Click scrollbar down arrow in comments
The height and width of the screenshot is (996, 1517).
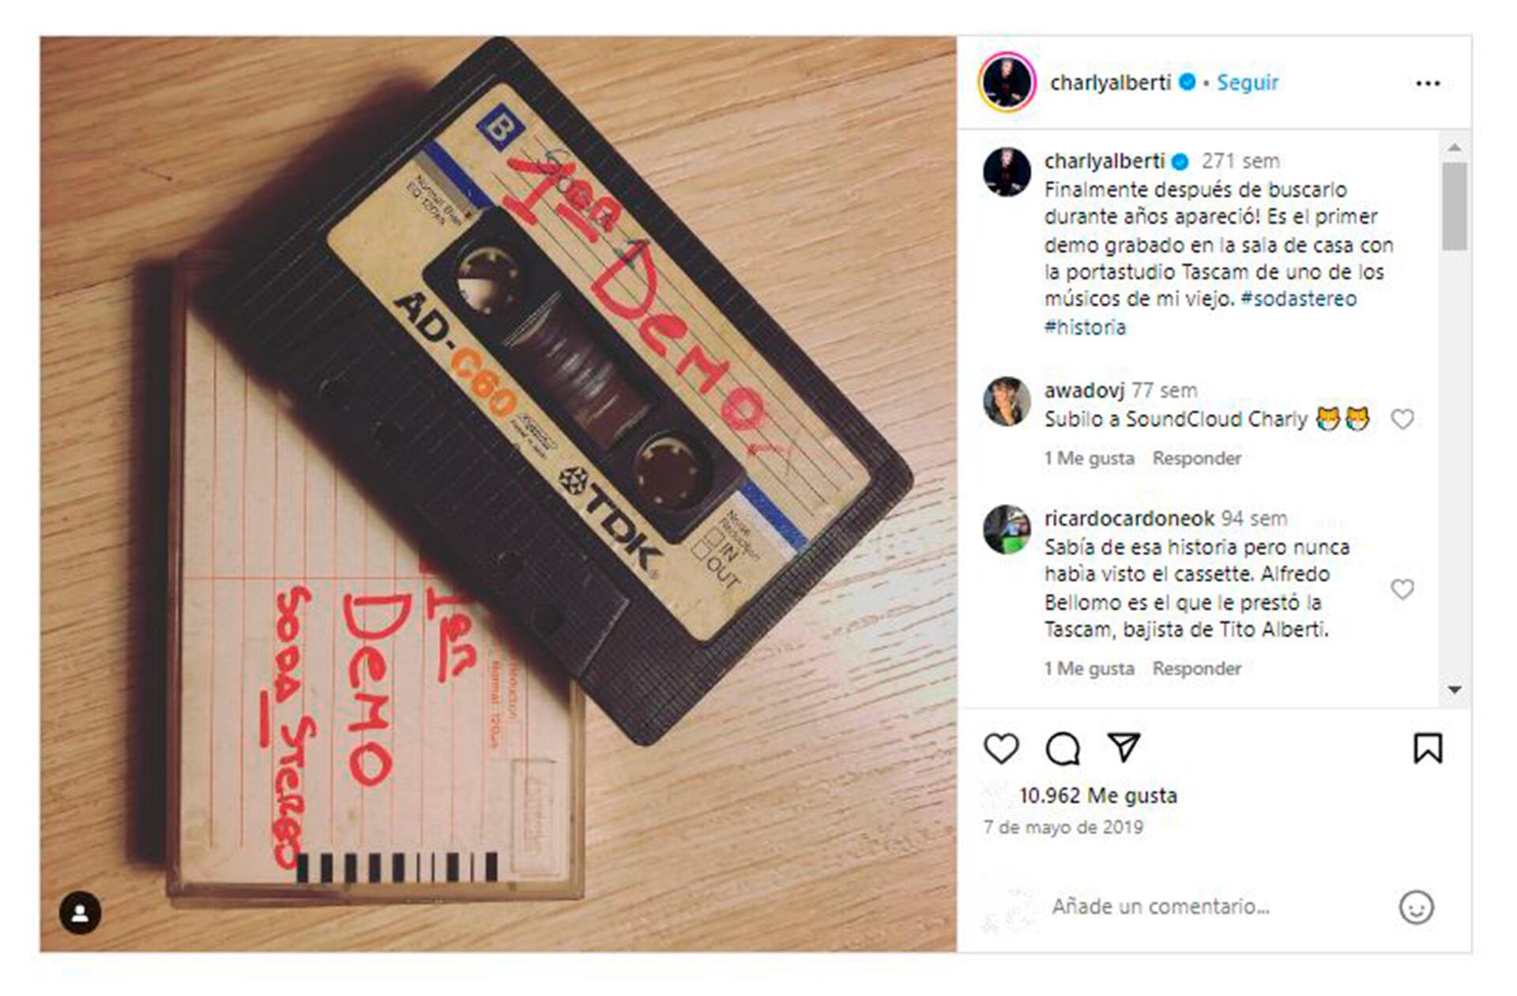point(1454,690)
